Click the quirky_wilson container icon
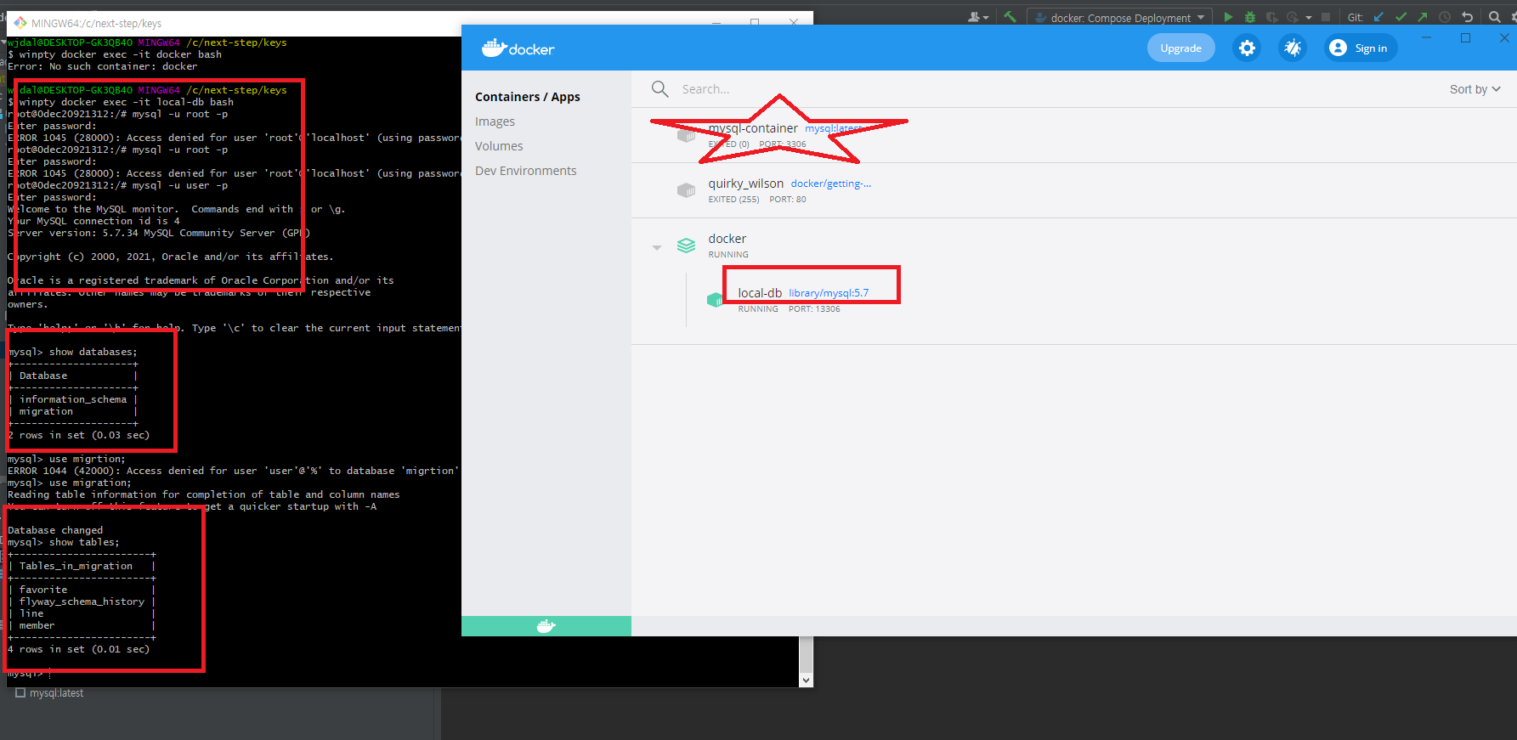 click(686, 190)
